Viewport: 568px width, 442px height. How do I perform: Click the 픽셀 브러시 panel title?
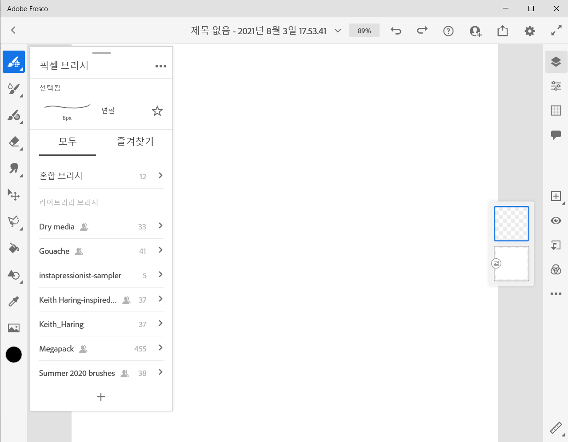pyautogui.click(x=64, y=66)
